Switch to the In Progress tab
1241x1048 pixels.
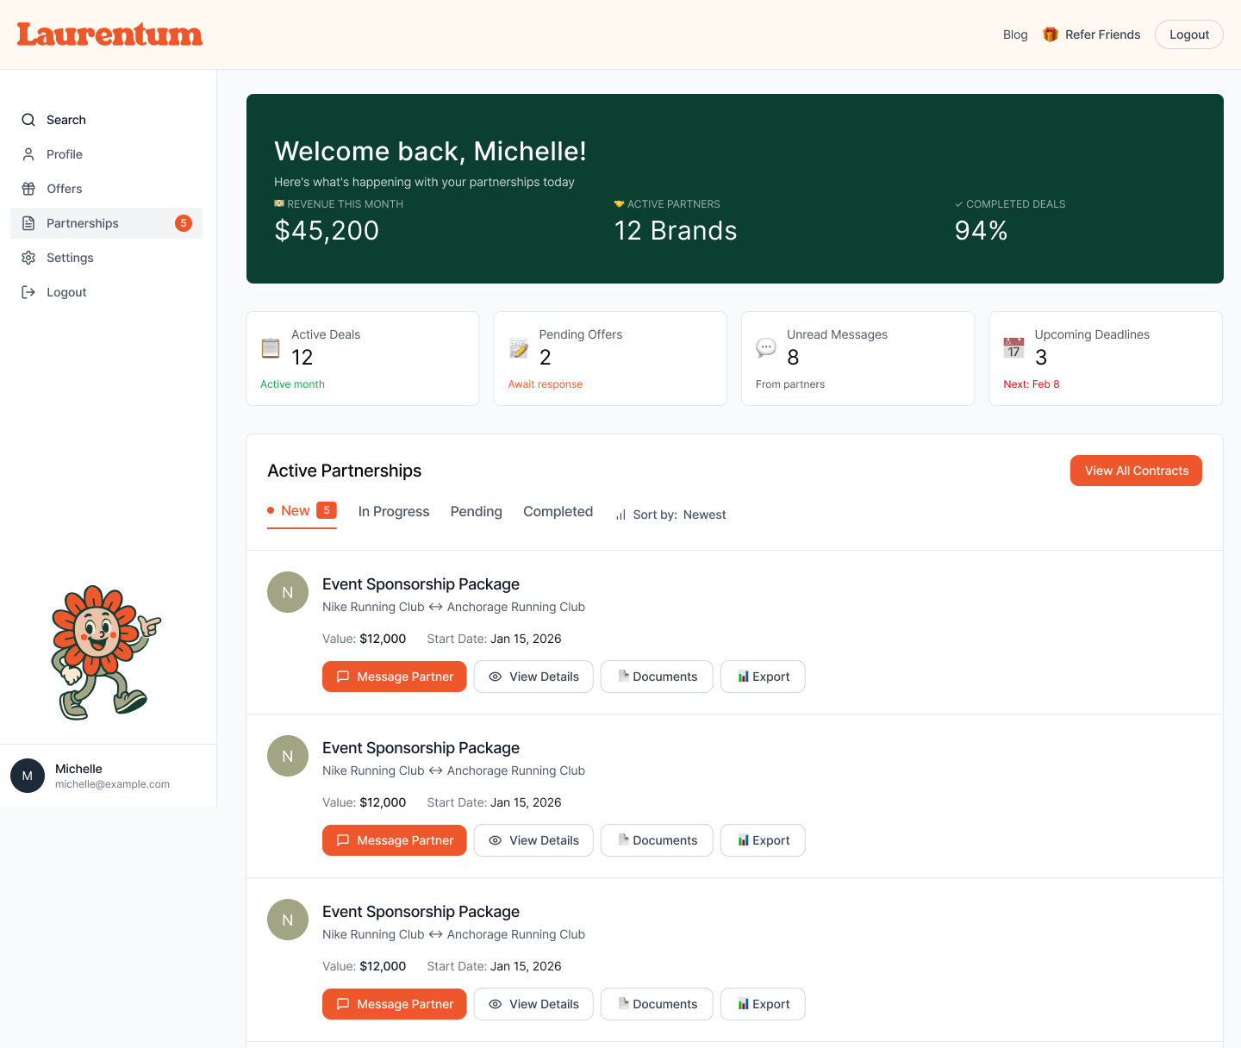393,511
